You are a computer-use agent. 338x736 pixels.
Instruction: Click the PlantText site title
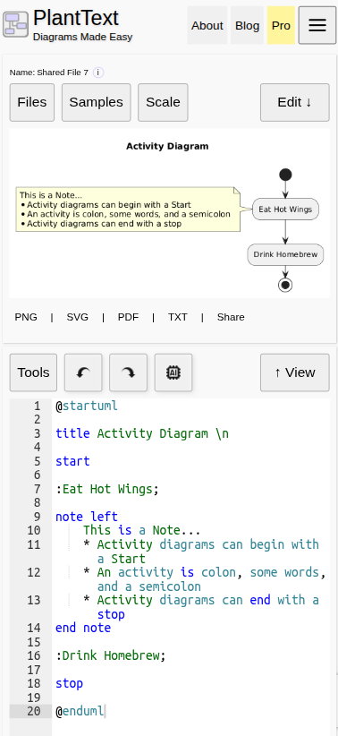coord(76,18)
